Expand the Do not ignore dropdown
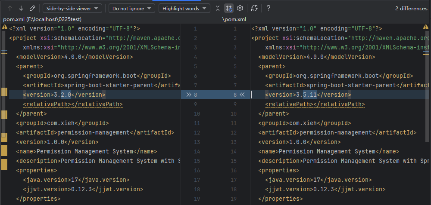 coord(131,8)
